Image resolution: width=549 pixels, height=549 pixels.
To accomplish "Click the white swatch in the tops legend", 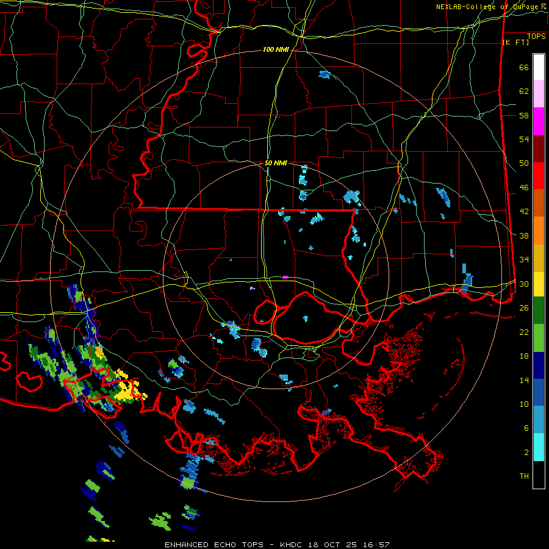I will click(x=539, y=67).
